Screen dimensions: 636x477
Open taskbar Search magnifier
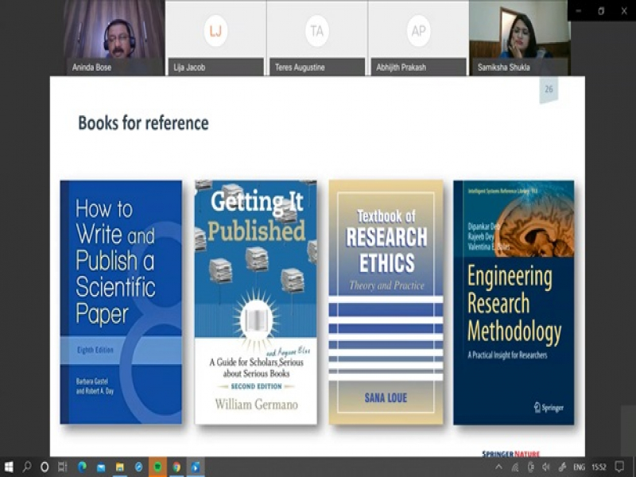(27, 467)
